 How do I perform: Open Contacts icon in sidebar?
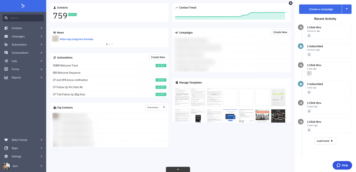6,28
